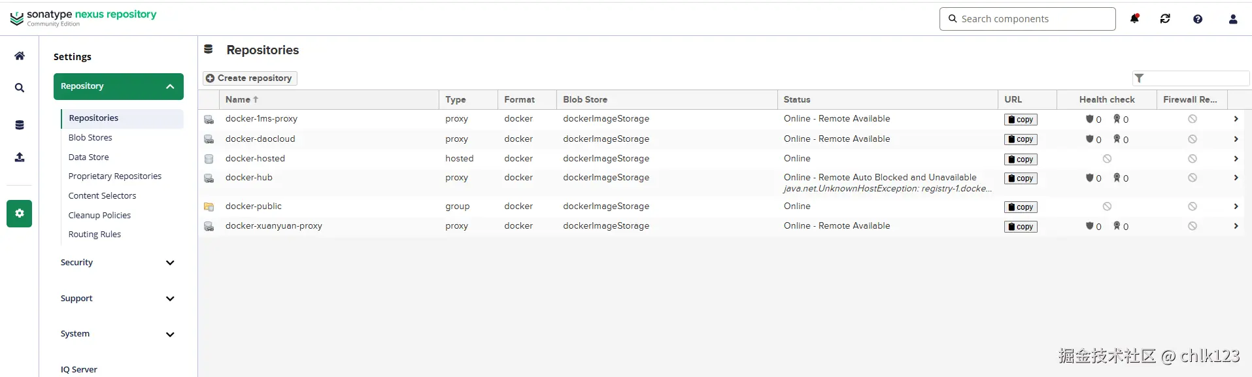1252x377 pixels.
Task: Open Proprietary Repositories page
Action: [115, 176]
